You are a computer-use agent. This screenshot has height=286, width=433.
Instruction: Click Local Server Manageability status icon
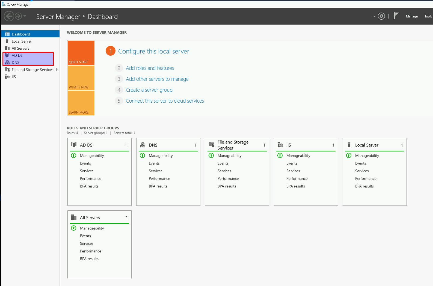(349, 155)
